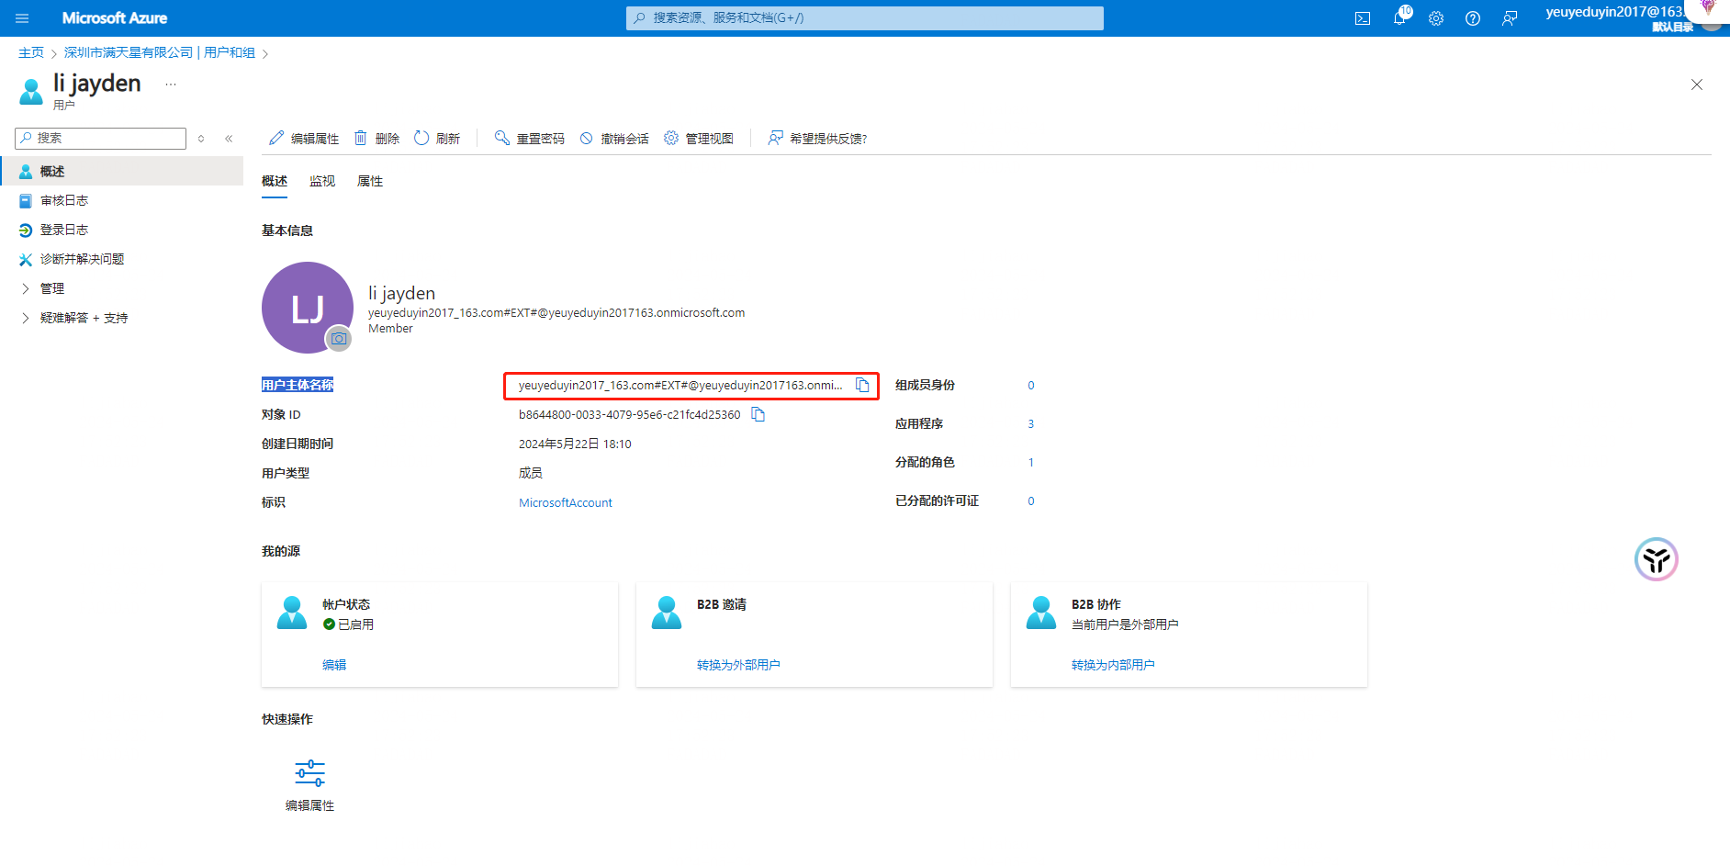Focus the global search box for resources

pos(865,18)
